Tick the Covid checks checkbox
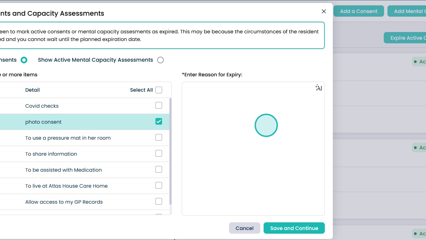The height and width of the screenshot is (240, 426). (x=159, y=106)
